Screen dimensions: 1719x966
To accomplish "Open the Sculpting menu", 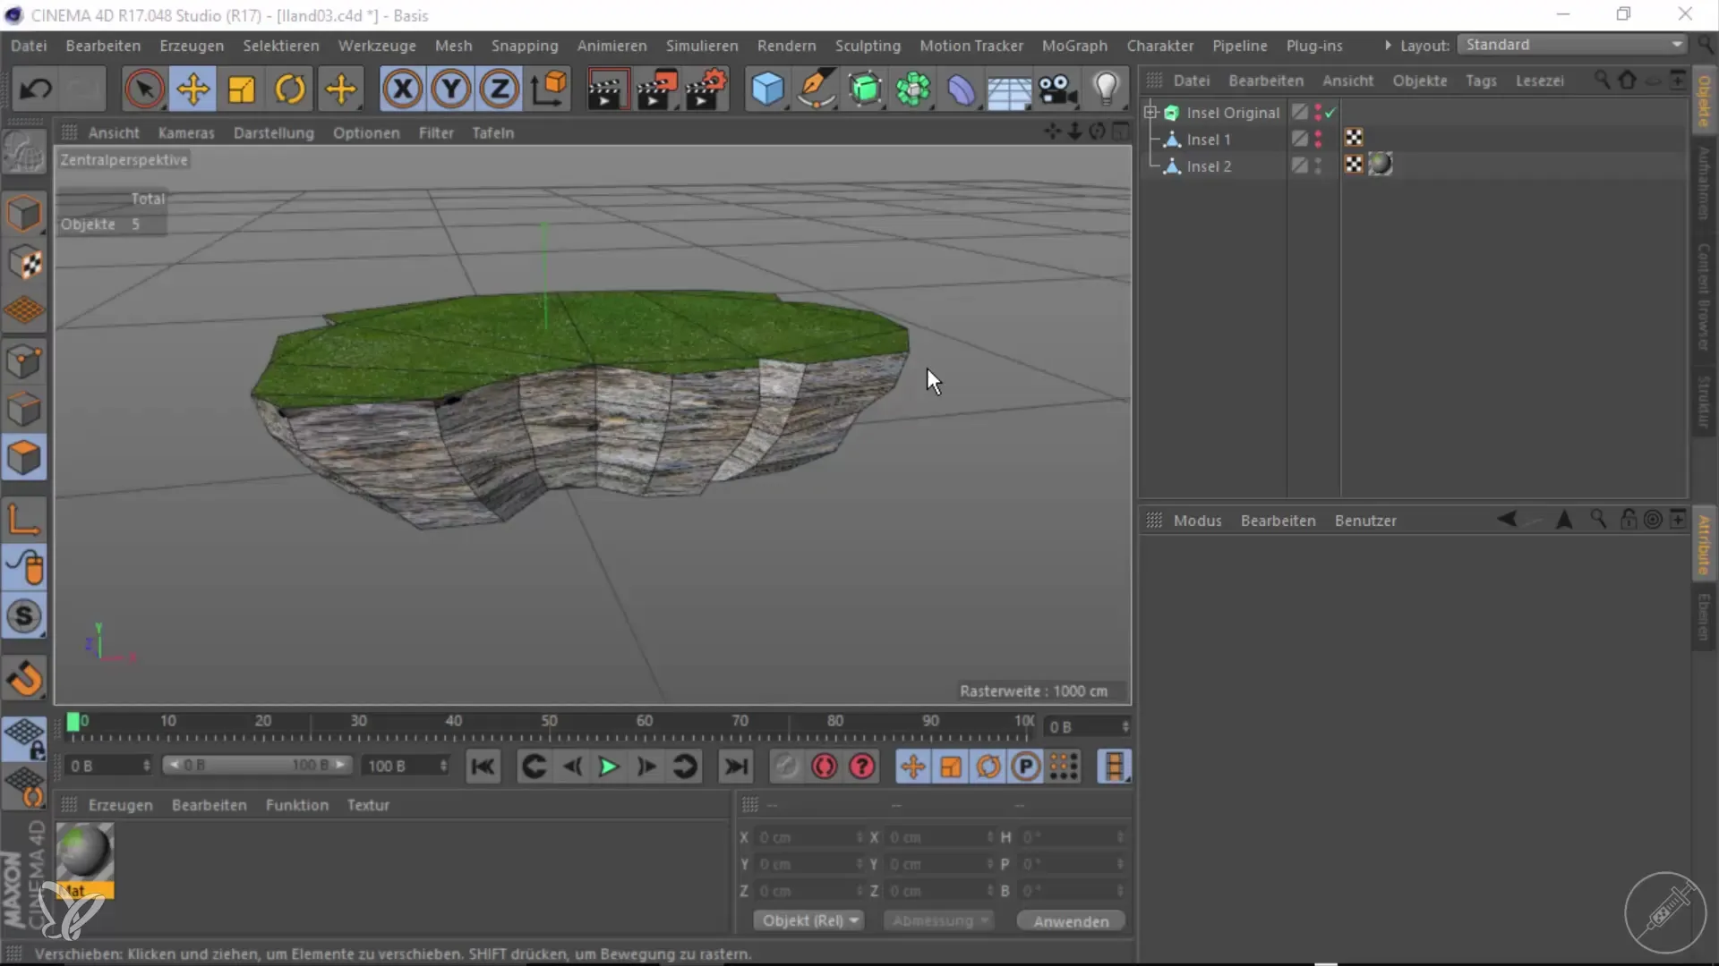I will tap(868, 46).
